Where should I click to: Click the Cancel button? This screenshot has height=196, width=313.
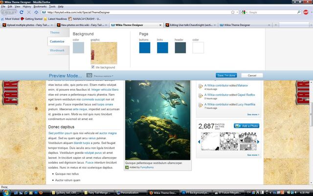pos(252,75)
